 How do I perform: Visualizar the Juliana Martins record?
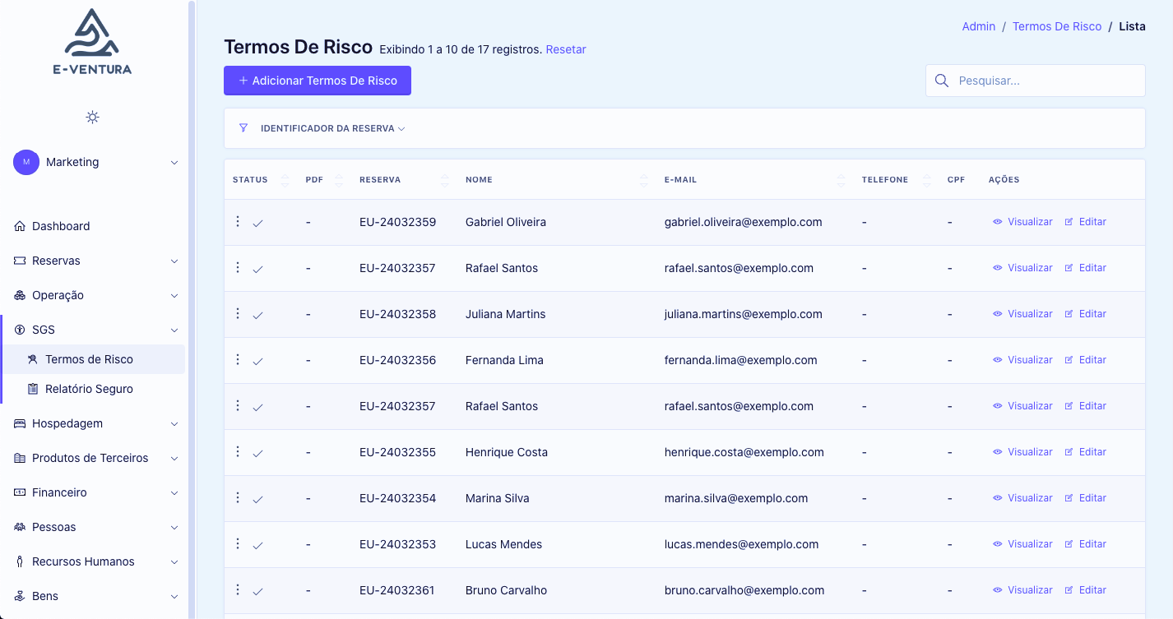coord(1022,314)
